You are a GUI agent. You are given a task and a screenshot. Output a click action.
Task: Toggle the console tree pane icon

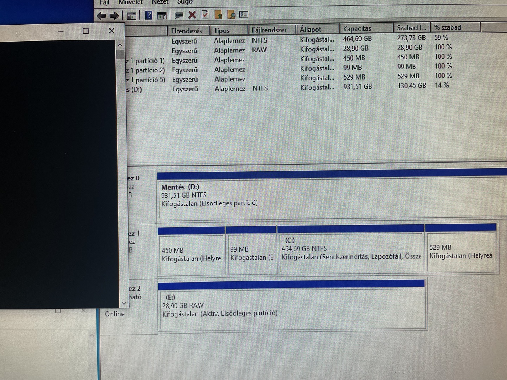pyautogui.click(x=131, y=15)
